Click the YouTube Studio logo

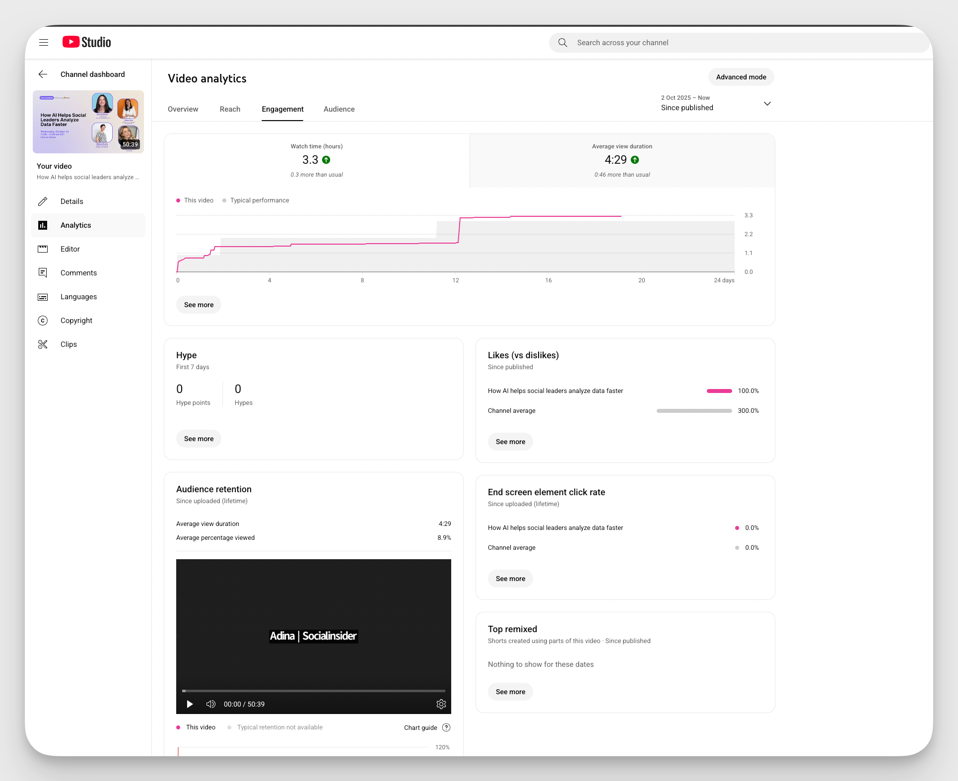[x=86, y=42]
